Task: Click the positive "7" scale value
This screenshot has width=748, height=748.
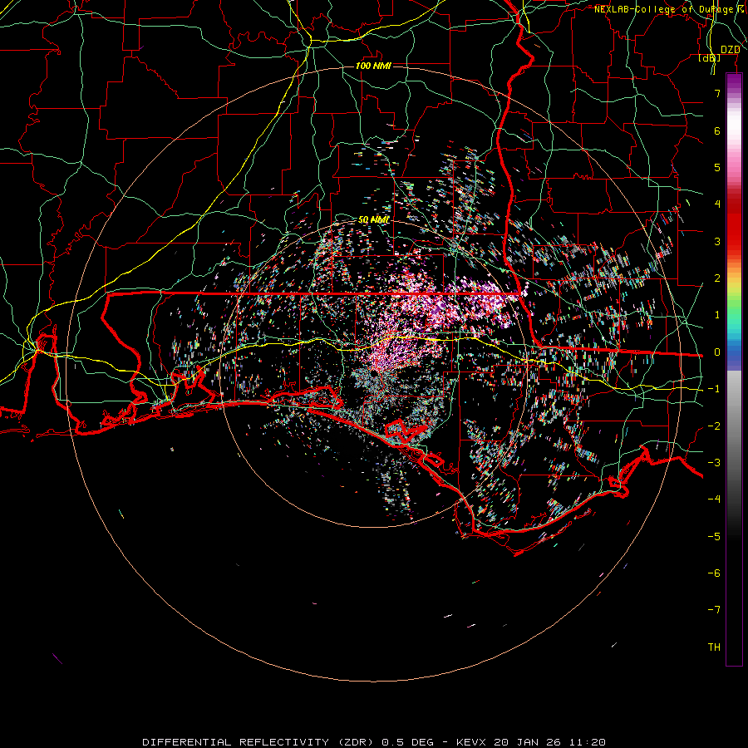Action: coord(717,93)
